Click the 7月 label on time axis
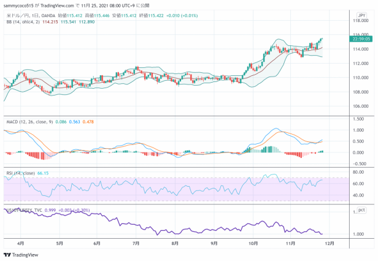Viewport: 378px width, 262px height. click(136, 242)
